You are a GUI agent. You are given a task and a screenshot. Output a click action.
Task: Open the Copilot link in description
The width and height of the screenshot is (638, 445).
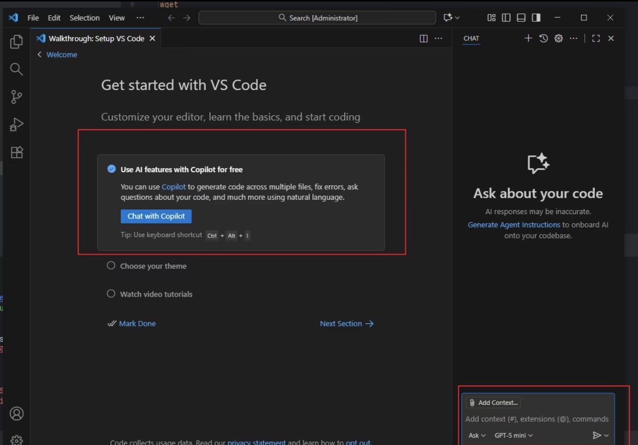coord(174,187)
